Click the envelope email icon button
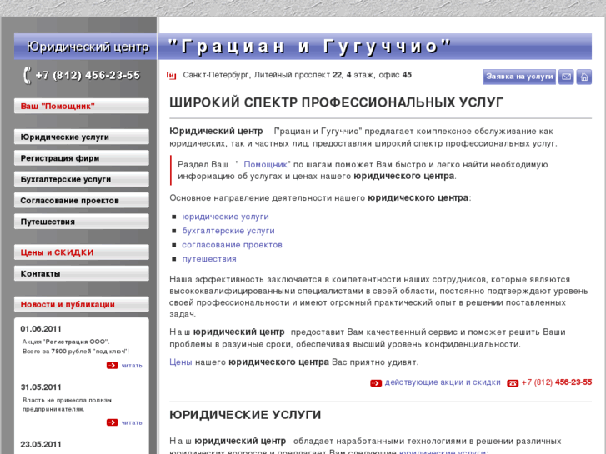This screenshot has height=454, width=606. pyautogui.click(x=566, y=77)
